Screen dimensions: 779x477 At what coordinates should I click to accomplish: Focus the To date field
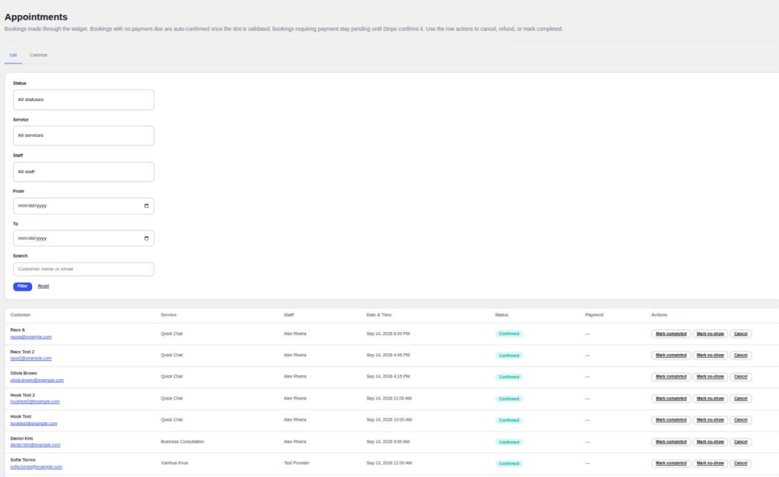pos(84,238)
